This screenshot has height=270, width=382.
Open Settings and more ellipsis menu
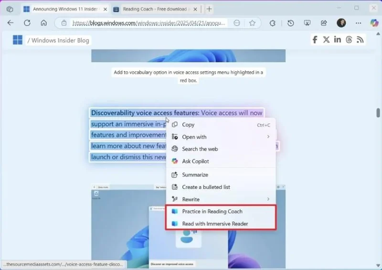click(358, 23)
